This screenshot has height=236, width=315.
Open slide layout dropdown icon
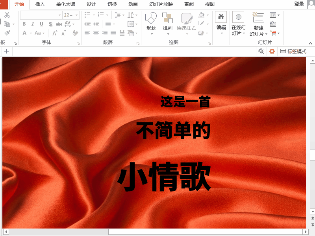[x=274, y=15]
